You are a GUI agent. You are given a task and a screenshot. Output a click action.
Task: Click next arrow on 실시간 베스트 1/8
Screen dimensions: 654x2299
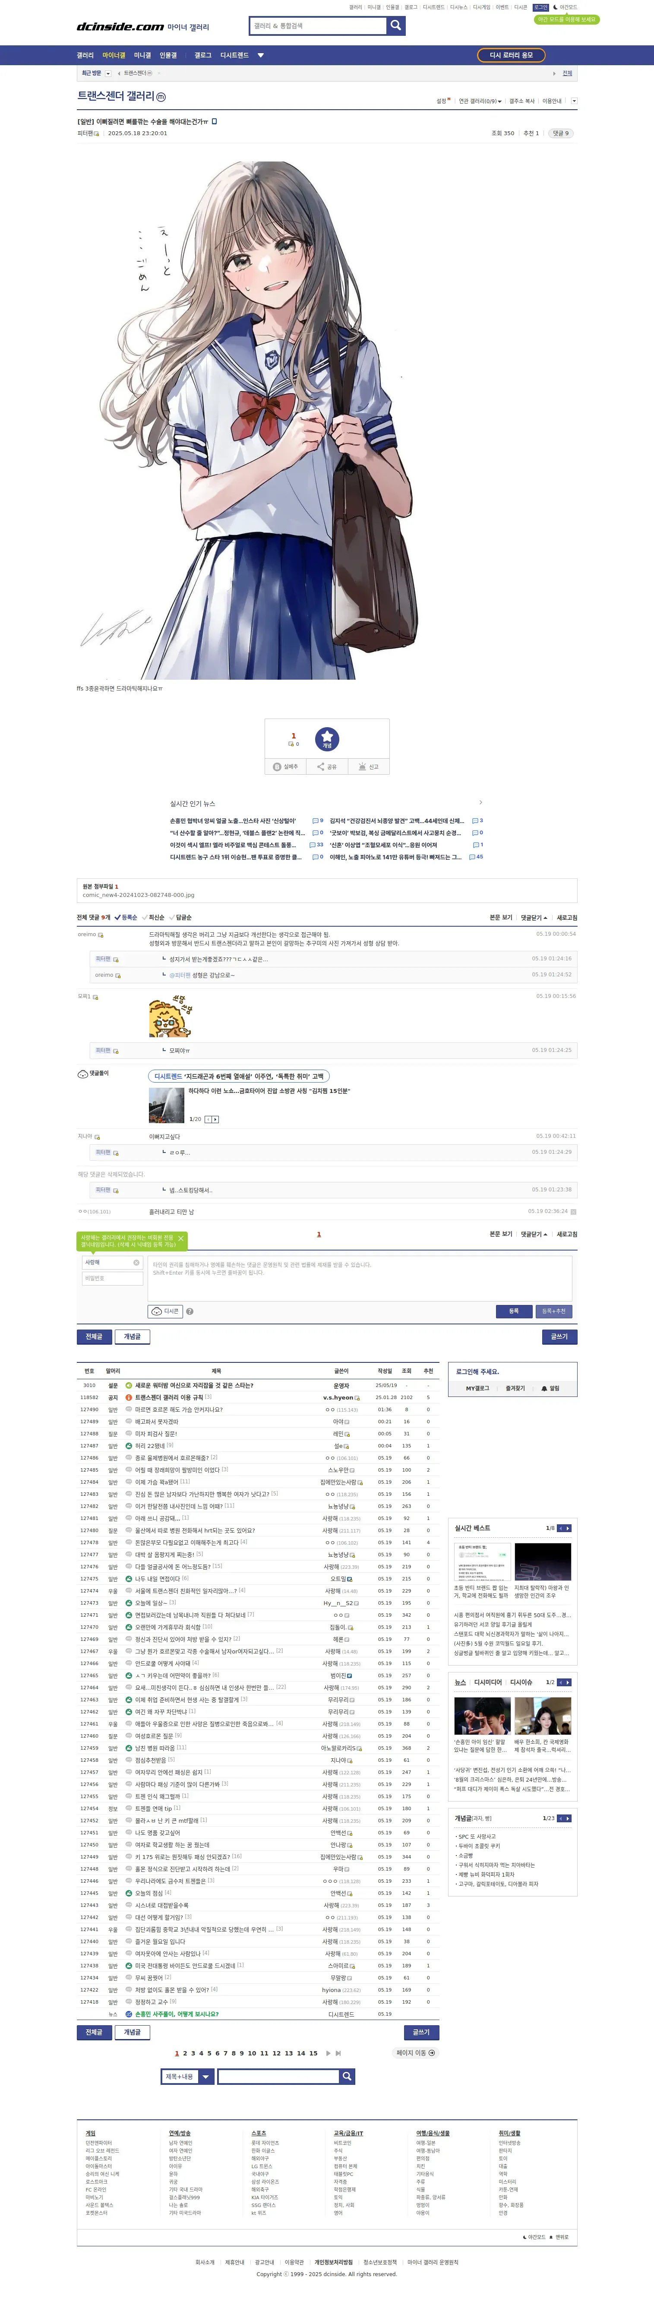(x=568, y=1528)
